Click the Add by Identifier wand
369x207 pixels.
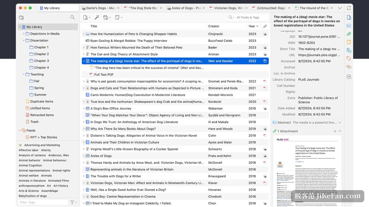click(x=97, y=17)
